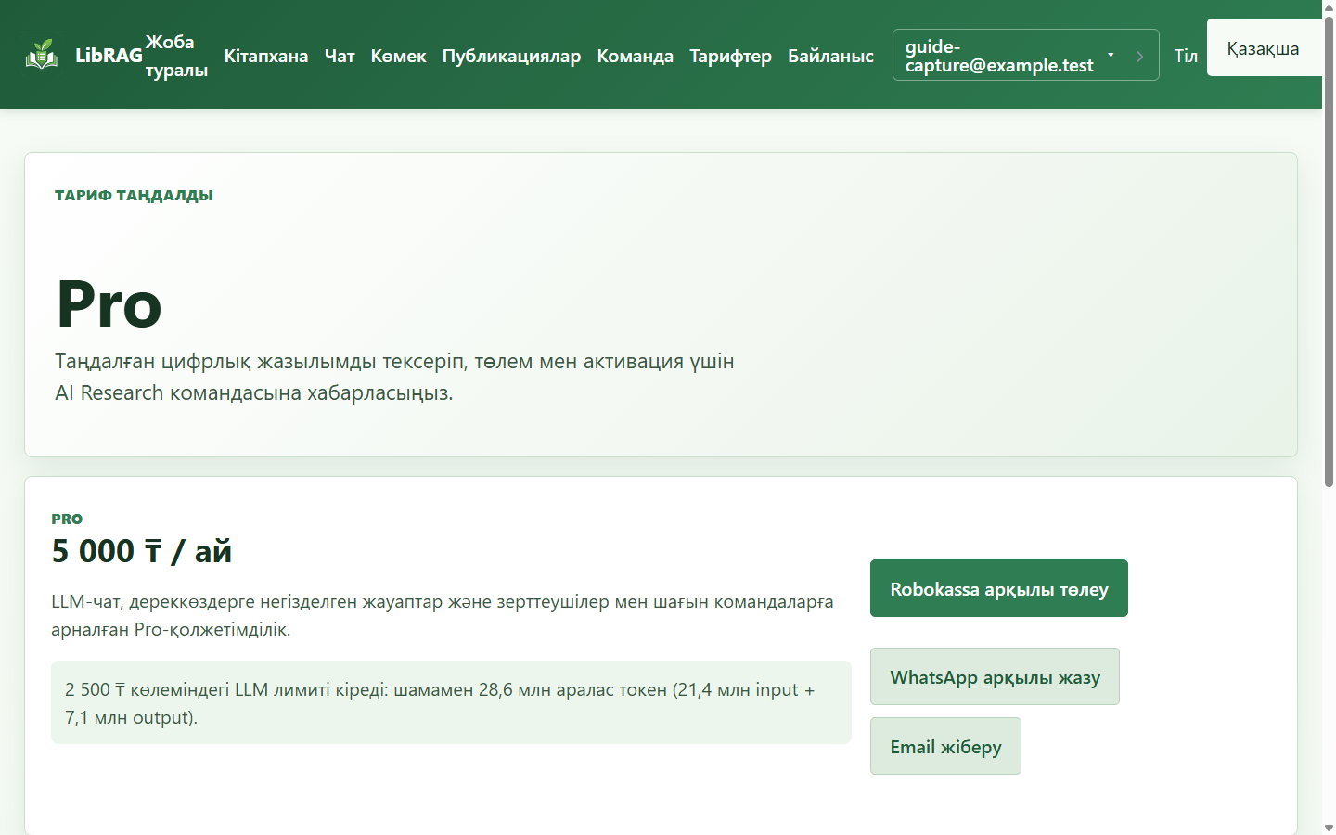Click the page vertical scrollbar thumb
Image resolution: width=1336 pixels, height=835 pixels.
pos(1329,250)
